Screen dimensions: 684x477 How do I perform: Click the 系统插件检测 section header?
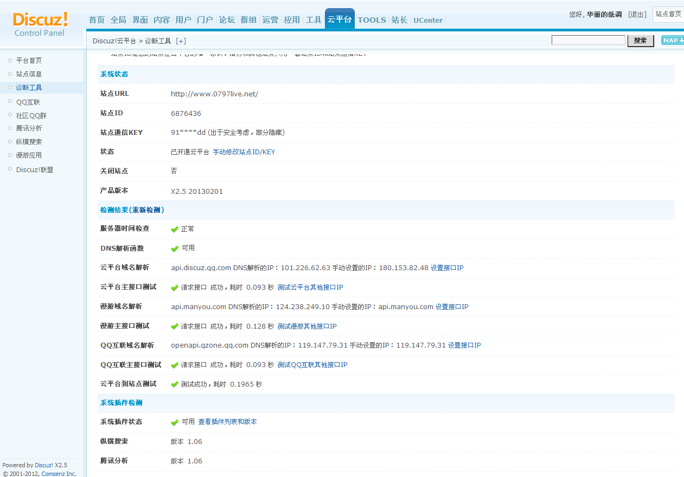click(x=122, y=403)
